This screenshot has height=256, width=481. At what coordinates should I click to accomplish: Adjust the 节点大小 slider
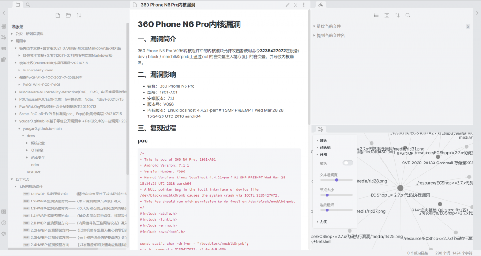coord(336,195)
